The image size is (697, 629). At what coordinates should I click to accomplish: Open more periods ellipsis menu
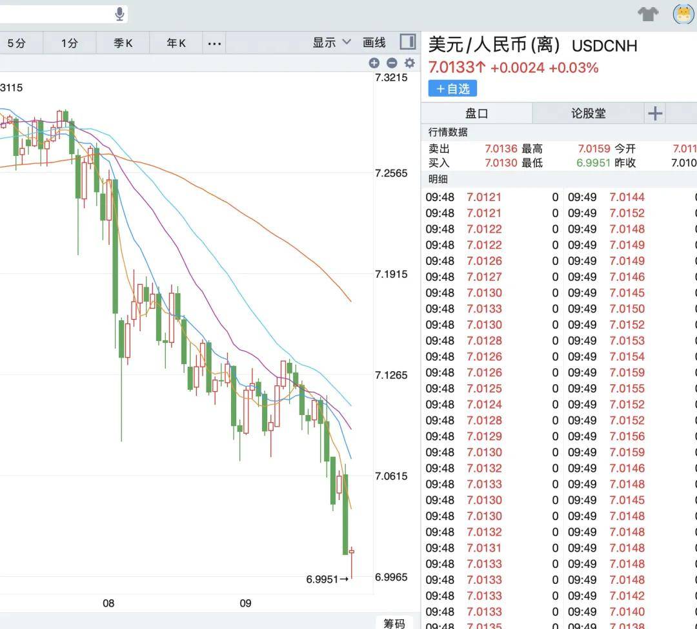tap(214, 43)
